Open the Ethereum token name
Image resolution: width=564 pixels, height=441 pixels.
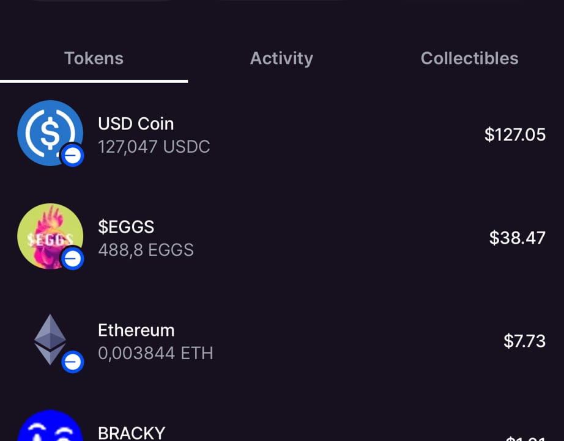tap(136, 330)
